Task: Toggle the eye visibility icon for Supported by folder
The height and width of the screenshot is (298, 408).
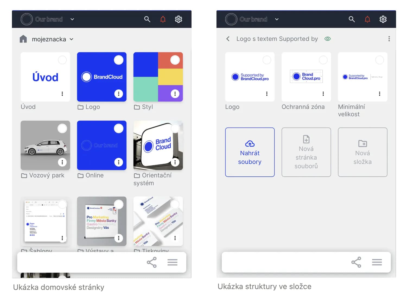Action: [x=327, y=39]
